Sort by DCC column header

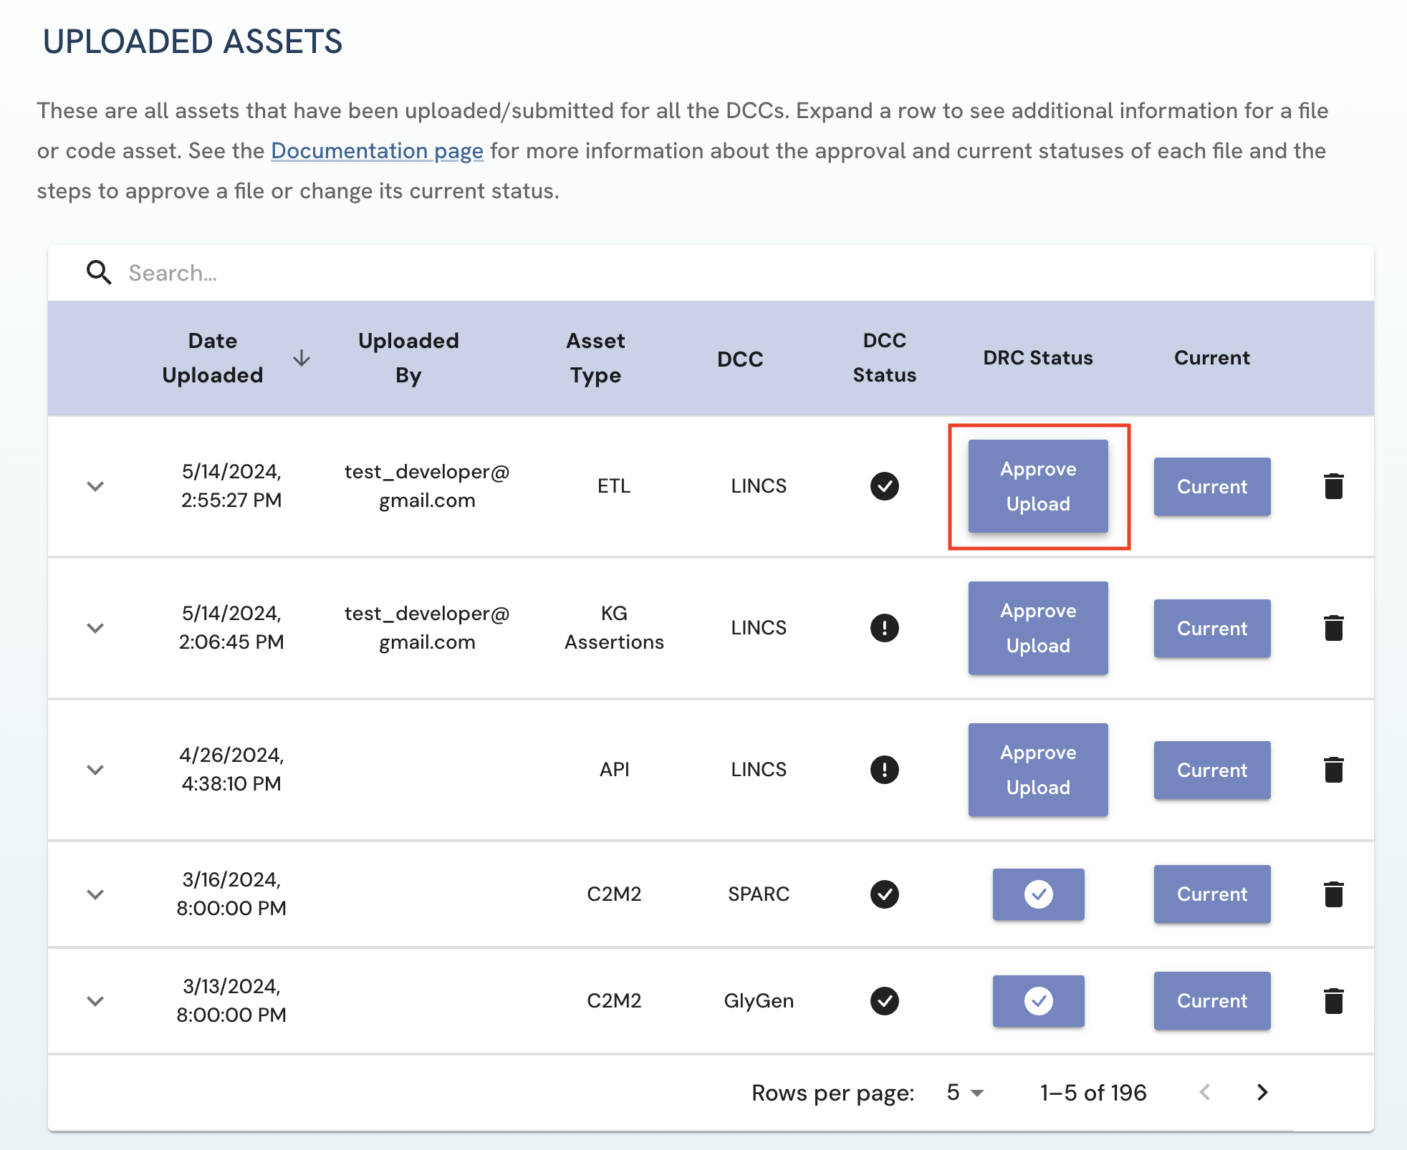(740, 359)
